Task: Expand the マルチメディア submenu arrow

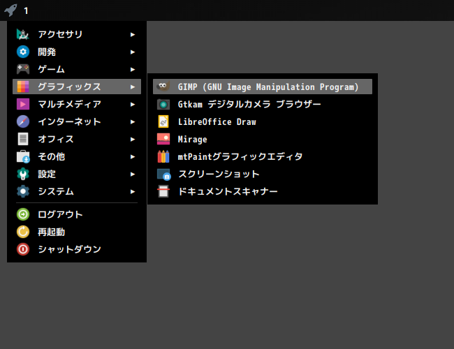Action: [x=133, y=105]
